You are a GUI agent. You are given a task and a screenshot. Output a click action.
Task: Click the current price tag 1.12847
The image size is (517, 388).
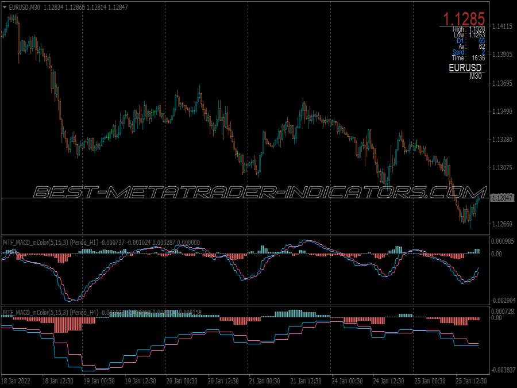click(502, 198)
